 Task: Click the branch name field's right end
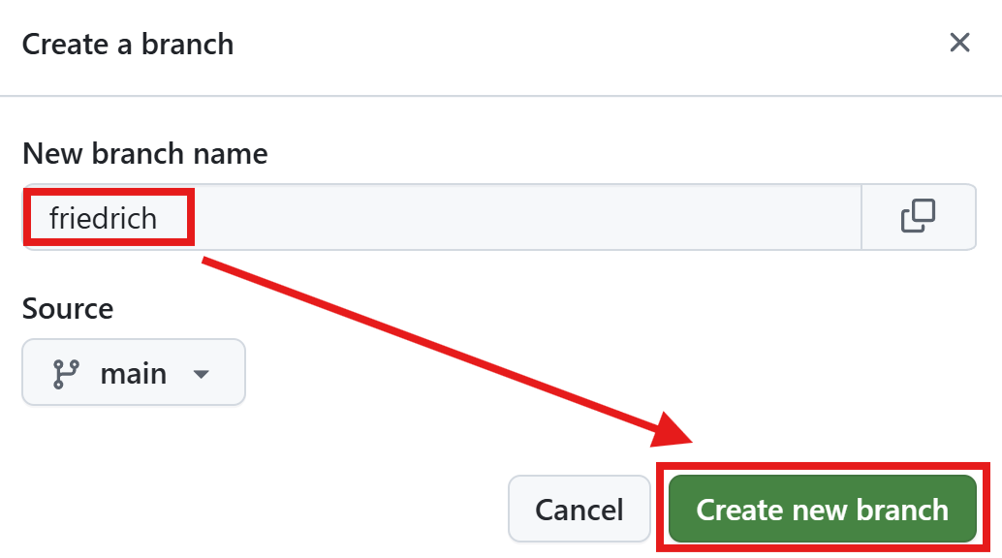click(x=833, y=218)
